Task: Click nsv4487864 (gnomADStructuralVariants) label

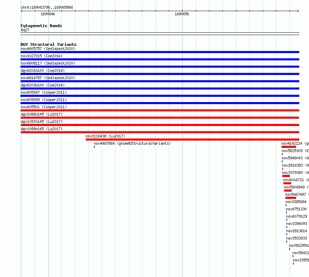Action: point(132,143)
